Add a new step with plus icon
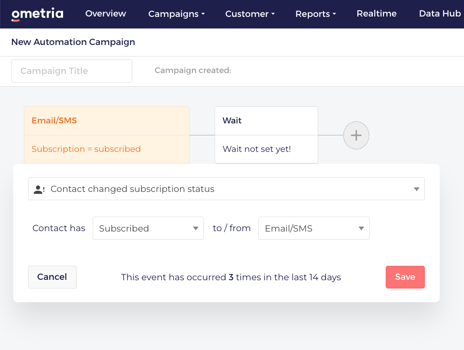This screenshot has height=350, width=464. point(356,135)
